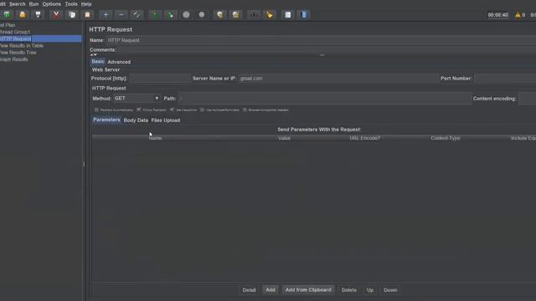The width and height of the screenshot is (536, 301).
Task: Enable Browser-compatible headers checkbox
Action: pos(245,110)
